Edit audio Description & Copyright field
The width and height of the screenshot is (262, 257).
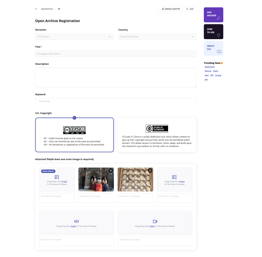[x=76, y=241]
